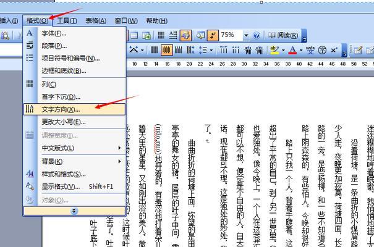Screen dimensions: 374x247
Task: Toggle the vertical align top button
Action: [x=154, y=50]
